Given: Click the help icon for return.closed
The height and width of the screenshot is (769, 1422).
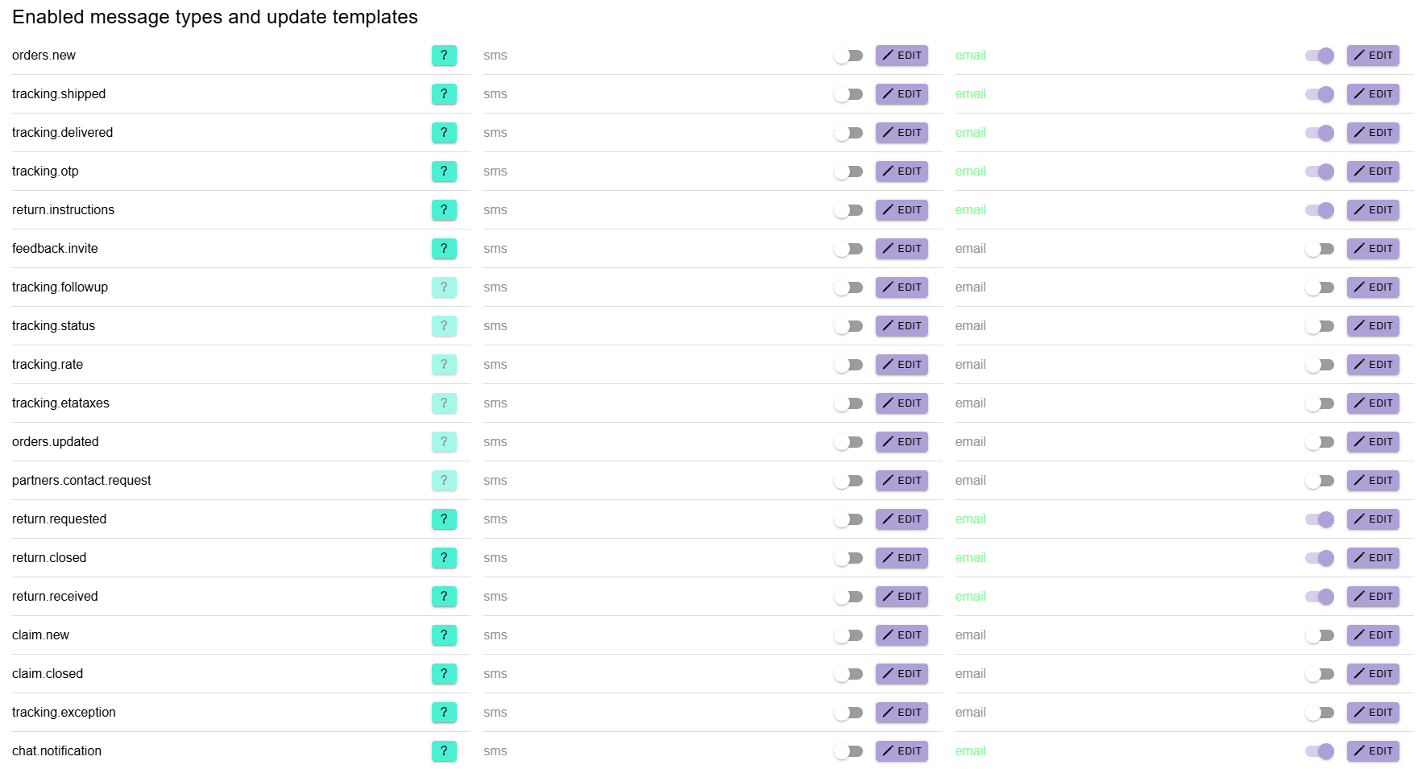Looking at the screenshot, I should point(444,558).
